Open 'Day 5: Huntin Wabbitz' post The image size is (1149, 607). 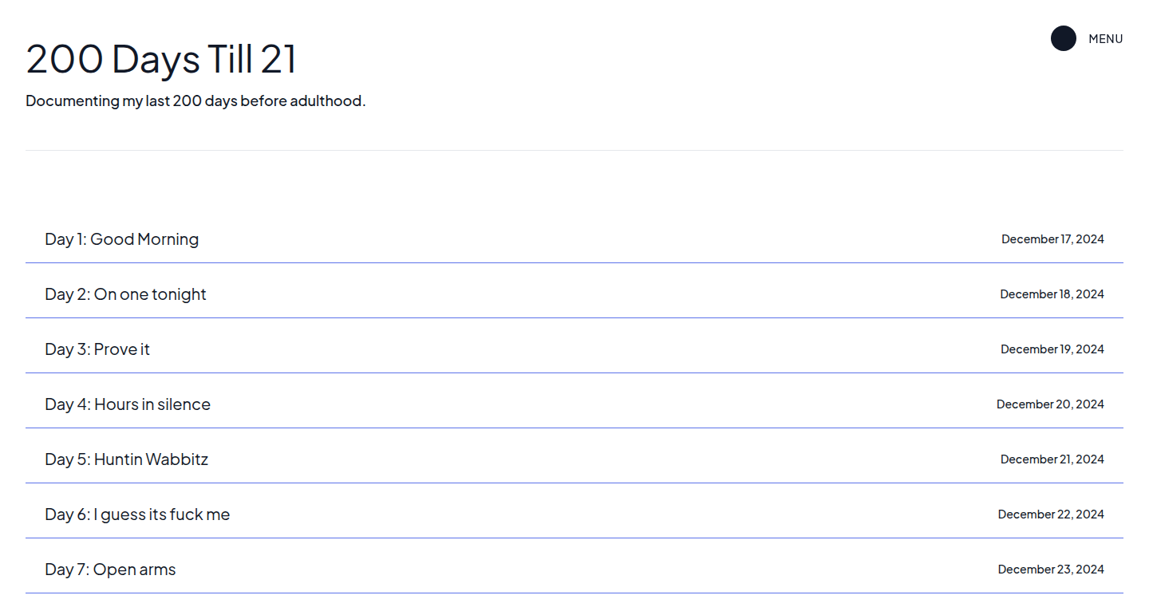pos(126,459)
